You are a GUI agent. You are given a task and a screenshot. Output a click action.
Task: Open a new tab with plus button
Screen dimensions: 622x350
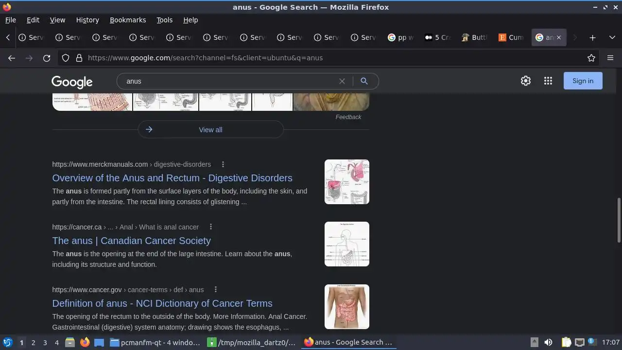click(592, 37)
